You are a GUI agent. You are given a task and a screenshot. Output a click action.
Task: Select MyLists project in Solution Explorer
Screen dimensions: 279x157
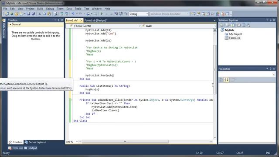(230, 30)
